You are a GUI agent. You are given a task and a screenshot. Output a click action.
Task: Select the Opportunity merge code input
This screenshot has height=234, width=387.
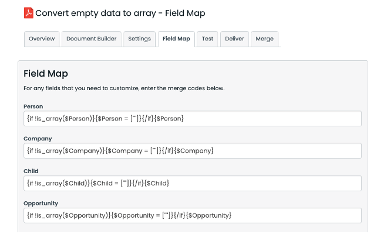pyautogui.click(x=193, y=215)
